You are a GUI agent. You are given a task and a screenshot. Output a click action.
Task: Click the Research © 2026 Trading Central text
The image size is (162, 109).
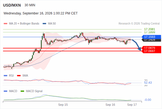(x=139, y=24)
